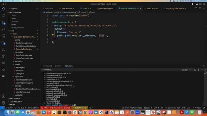This screenshot has width=207, height=116.
Task: Click the main branch status bar indicator
Action: tap(10, 108)
